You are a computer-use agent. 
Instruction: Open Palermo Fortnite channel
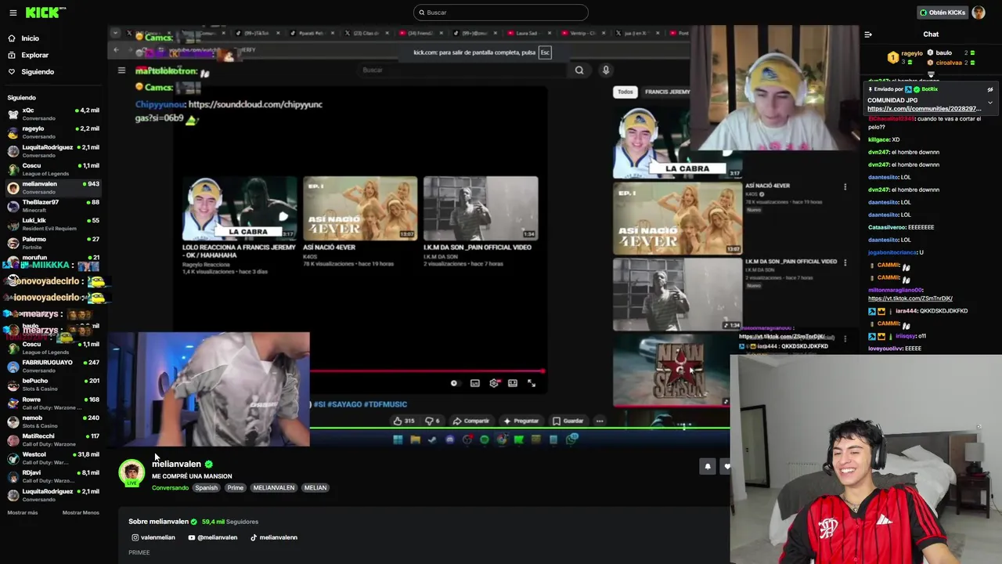[x=53, y=243]
